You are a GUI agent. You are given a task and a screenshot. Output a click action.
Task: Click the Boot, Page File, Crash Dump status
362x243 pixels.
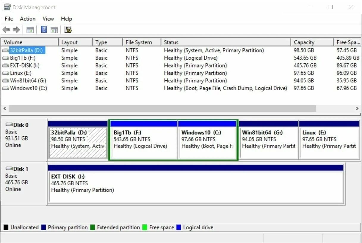225,88
